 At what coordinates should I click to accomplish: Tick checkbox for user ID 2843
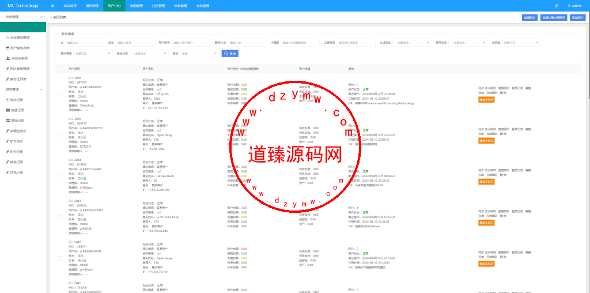(x=60, y=217)
